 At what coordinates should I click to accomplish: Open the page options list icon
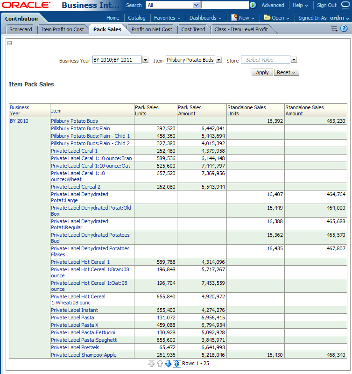coord(334,28)
